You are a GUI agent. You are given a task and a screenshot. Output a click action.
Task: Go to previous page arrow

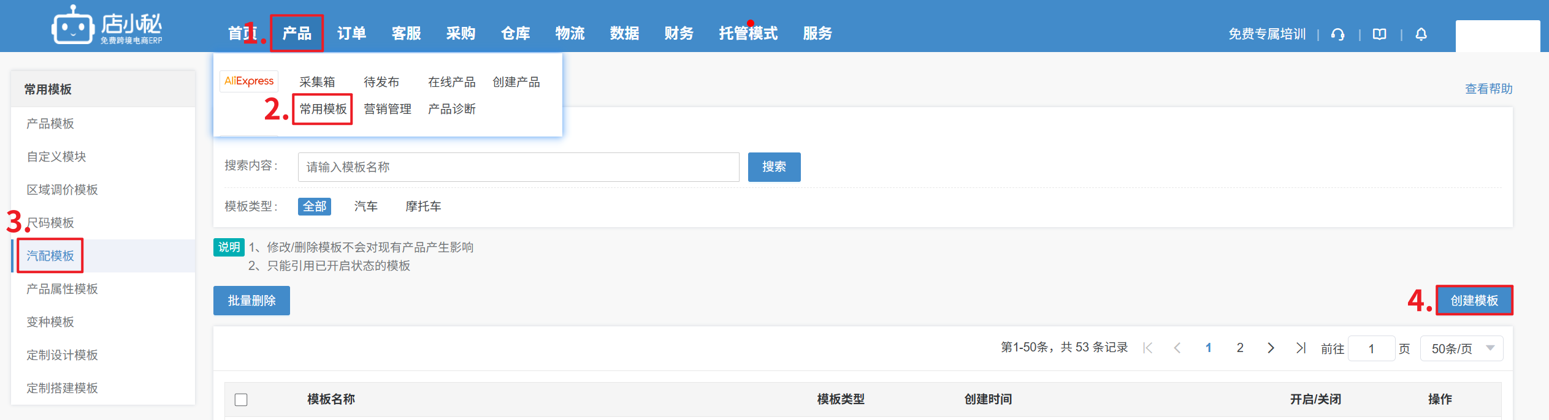[x=1177, y=348]
